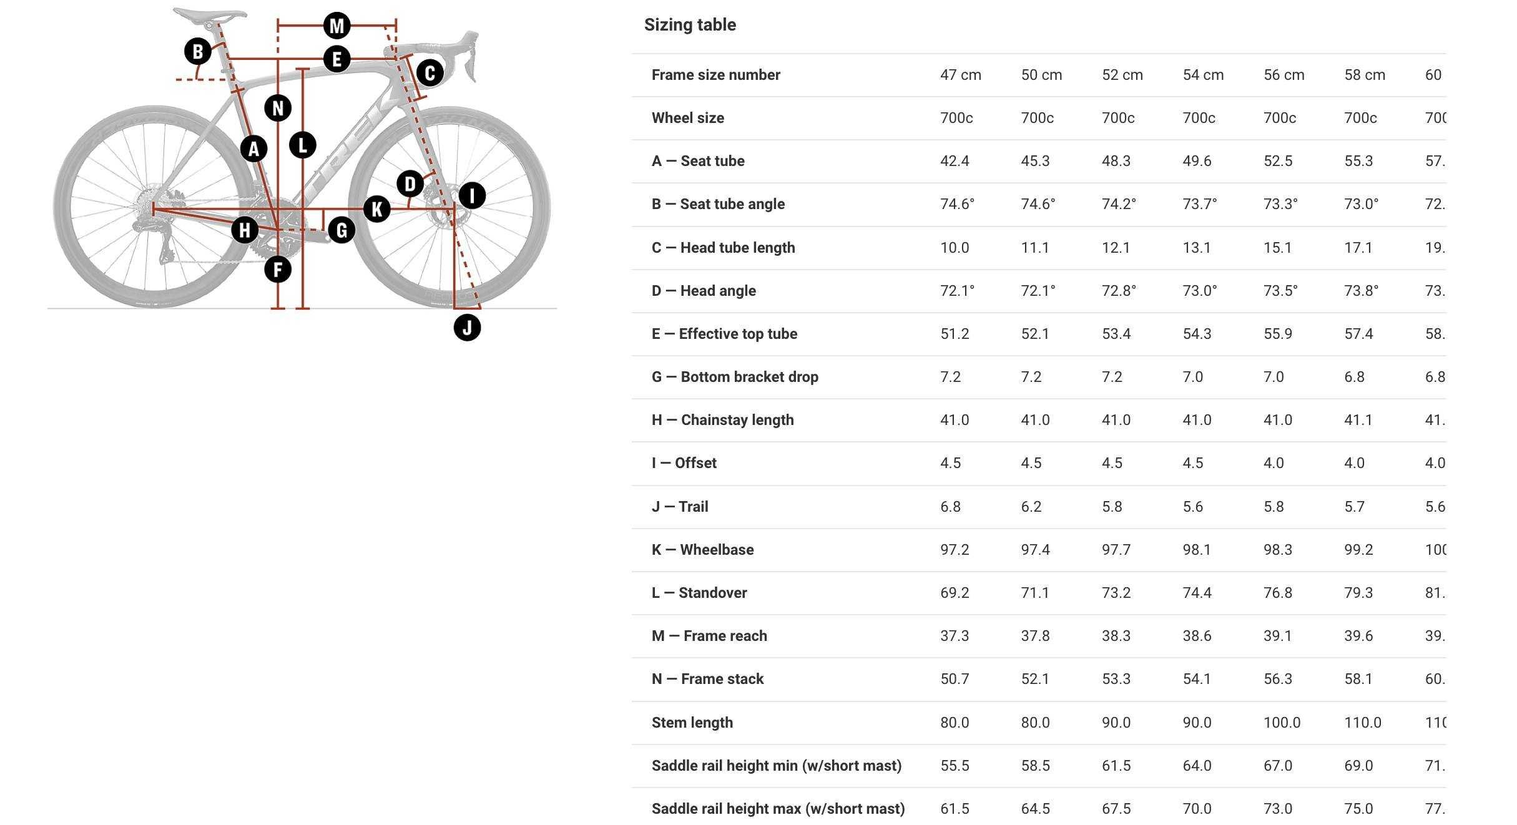The image size is (1517, 825).
Task: Select the I offset marker
Action: click(472, 195)
